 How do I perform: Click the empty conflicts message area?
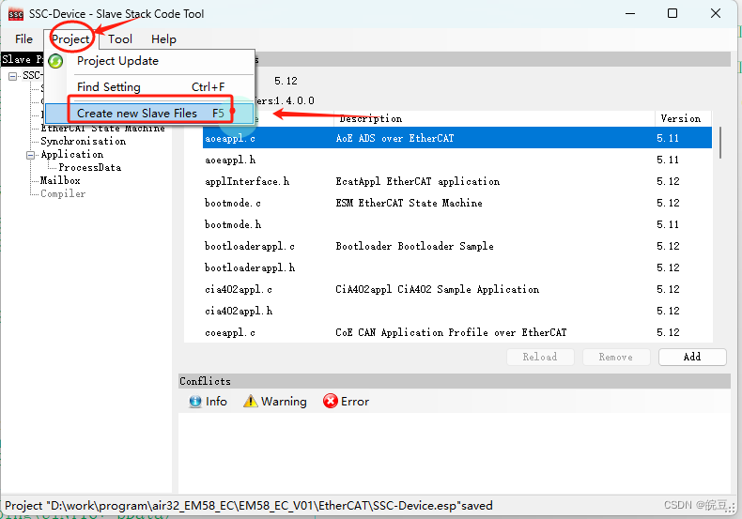(455, 452)
